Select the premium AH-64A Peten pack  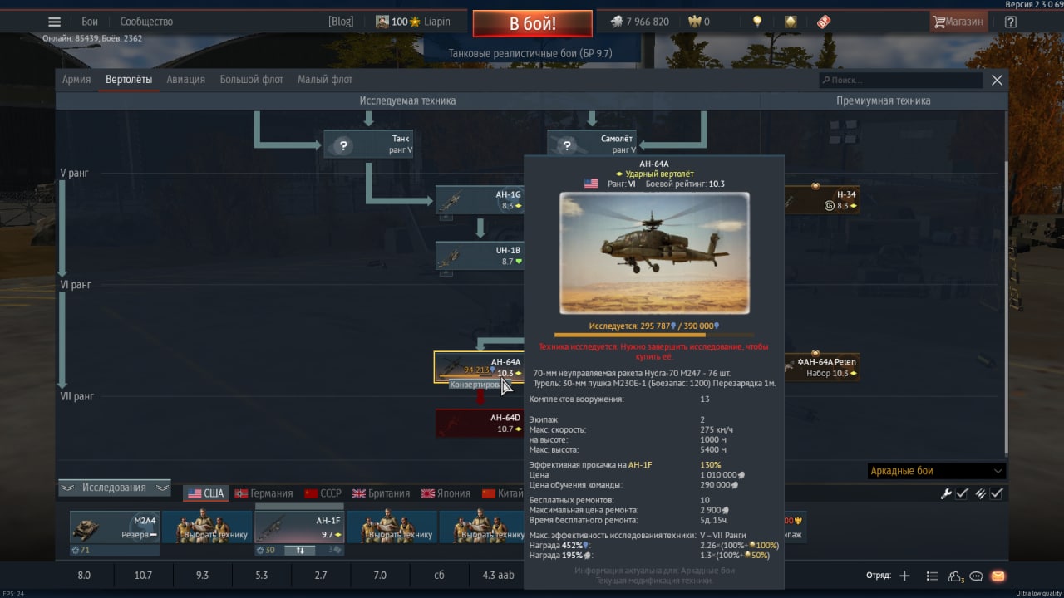821,366
